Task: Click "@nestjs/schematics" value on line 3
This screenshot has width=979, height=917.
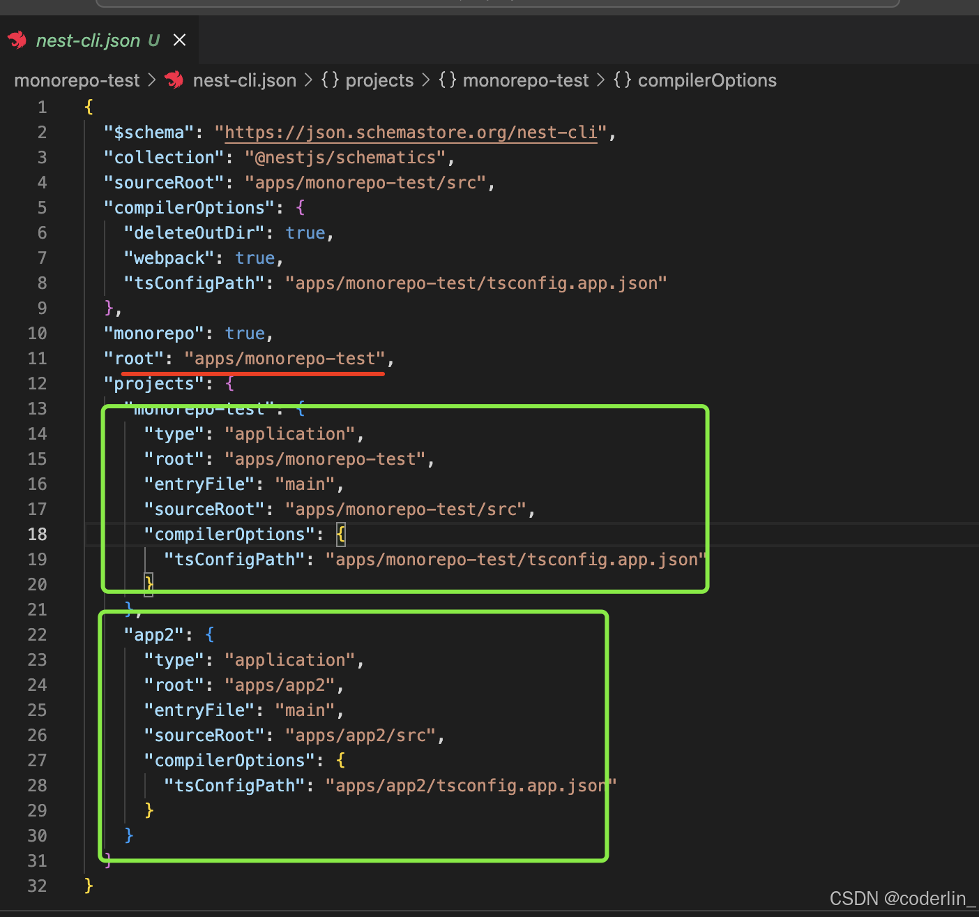Action: 345,158
